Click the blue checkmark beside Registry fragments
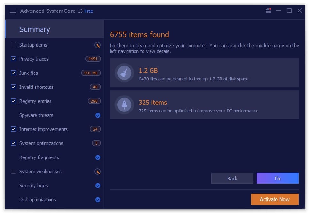Image resolution: width=310 pixels, height=214 pixels. [x=98, y=157]
